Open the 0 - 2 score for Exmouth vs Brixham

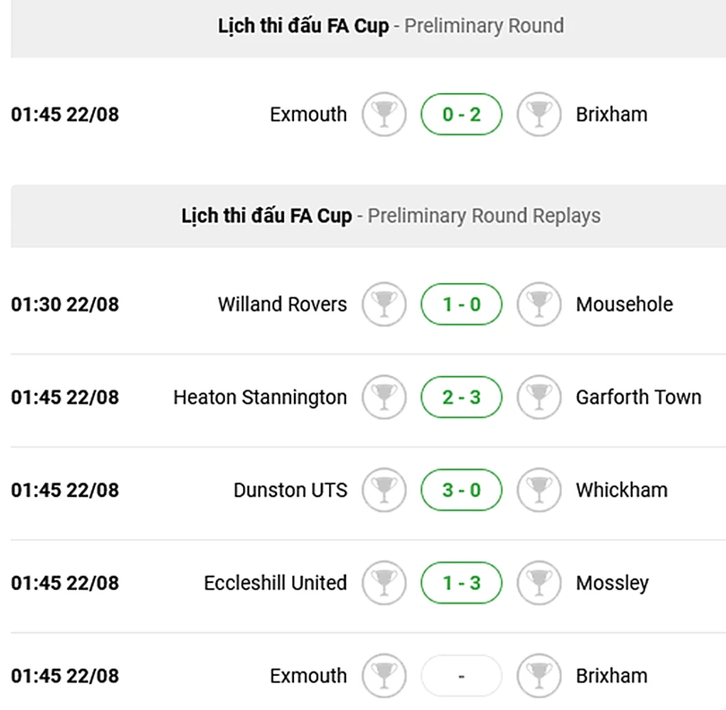coord(462,115)
